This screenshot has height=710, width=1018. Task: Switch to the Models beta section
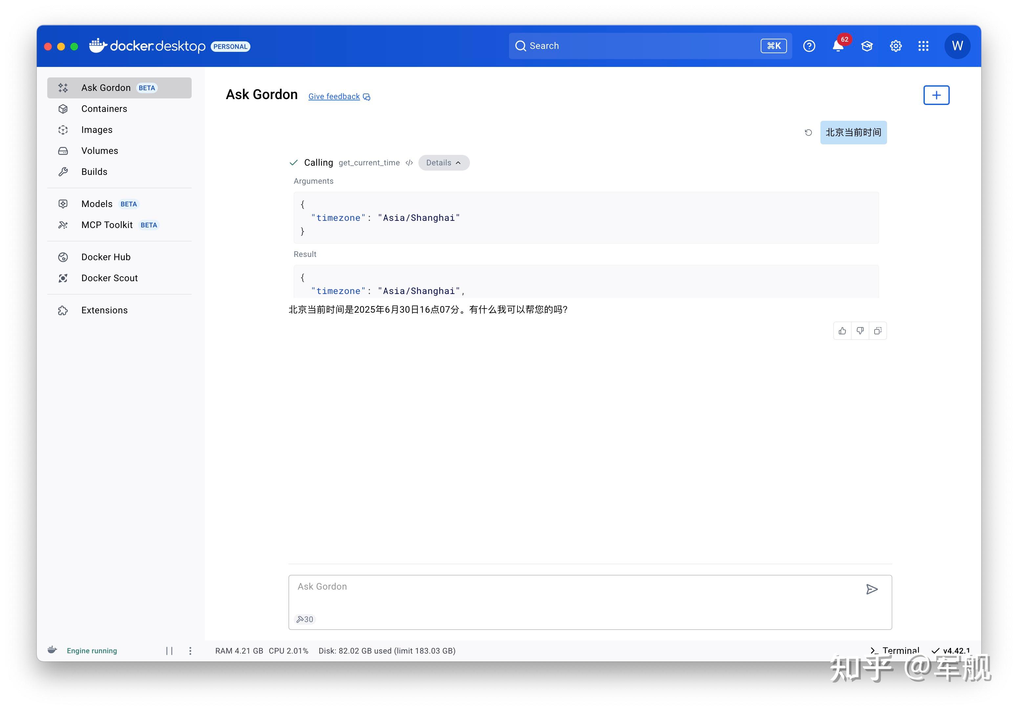96,204
